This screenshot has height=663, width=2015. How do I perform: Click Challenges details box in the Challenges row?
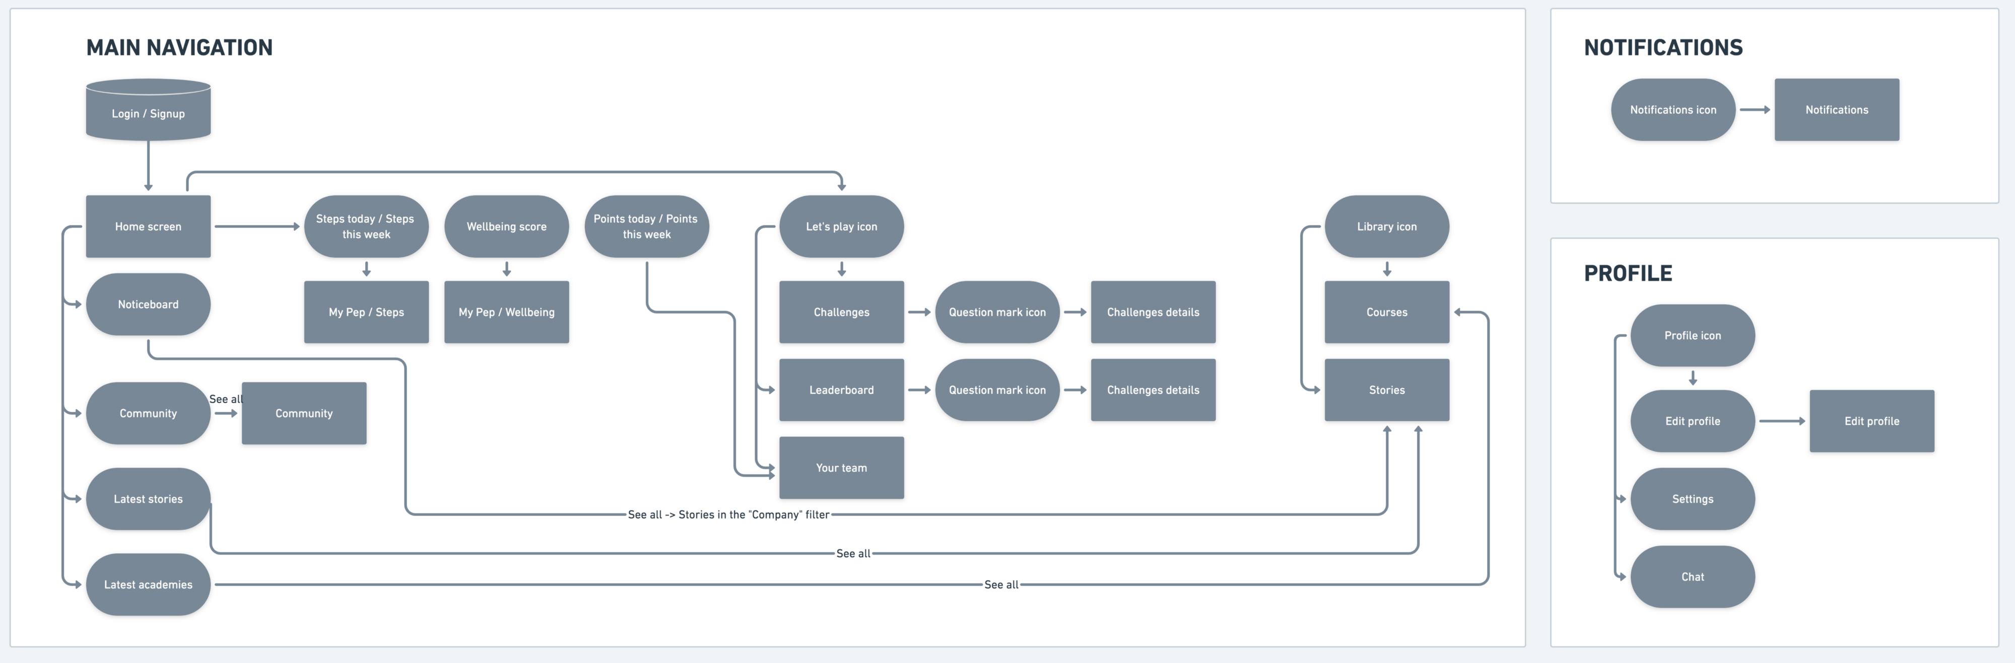coord(1153,312)
